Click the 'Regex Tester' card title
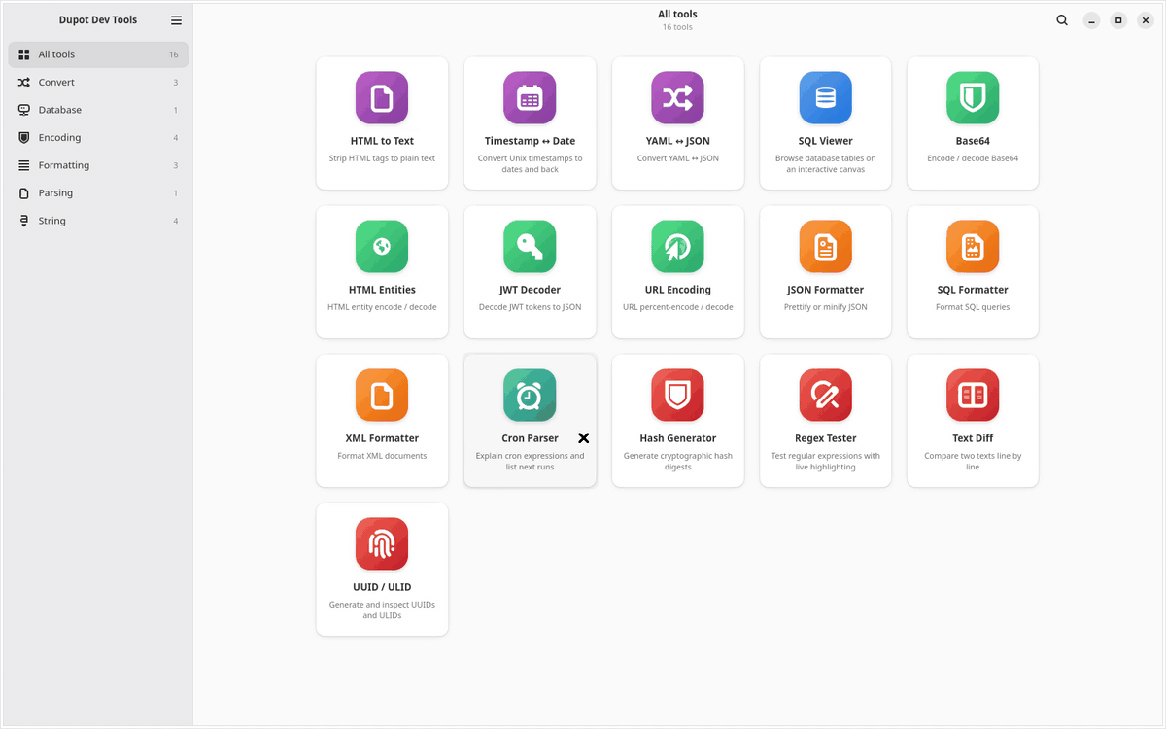This screenshot has height=729, width=1166. pos(825,438)
